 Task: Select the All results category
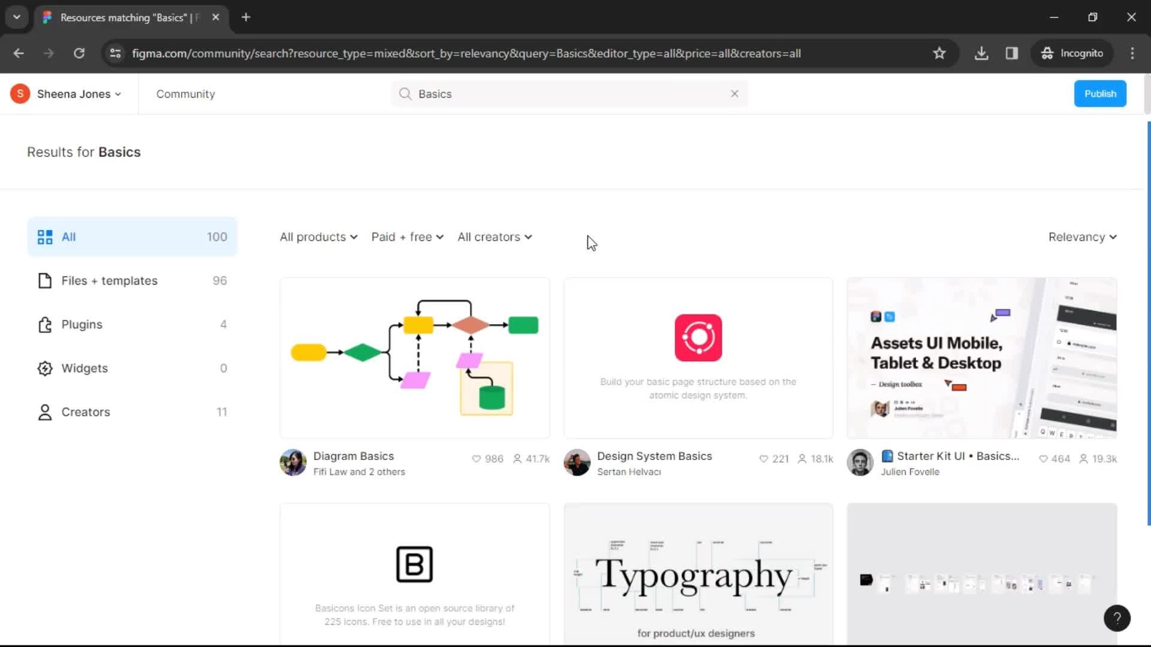point(132,237)
